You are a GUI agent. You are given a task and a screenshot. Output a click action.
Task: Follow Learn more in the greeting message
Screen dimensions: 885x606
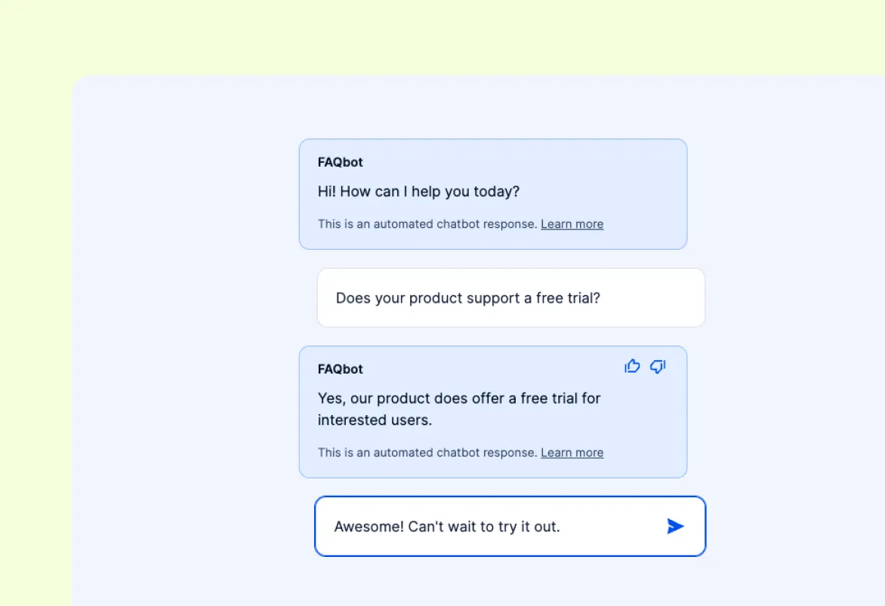(572, 223)
